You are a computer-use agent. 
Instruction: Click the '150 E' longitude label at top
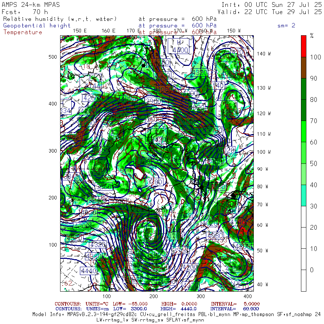(x=80, y=31)
